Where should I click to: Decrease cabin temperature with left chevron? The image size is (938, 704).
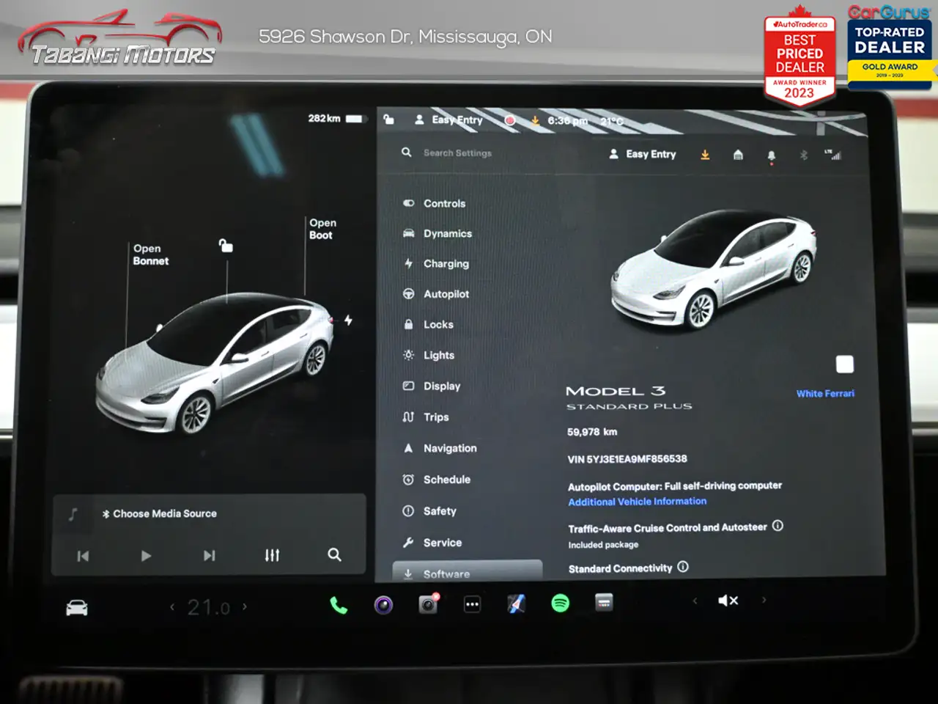click(x=172, y=607)
